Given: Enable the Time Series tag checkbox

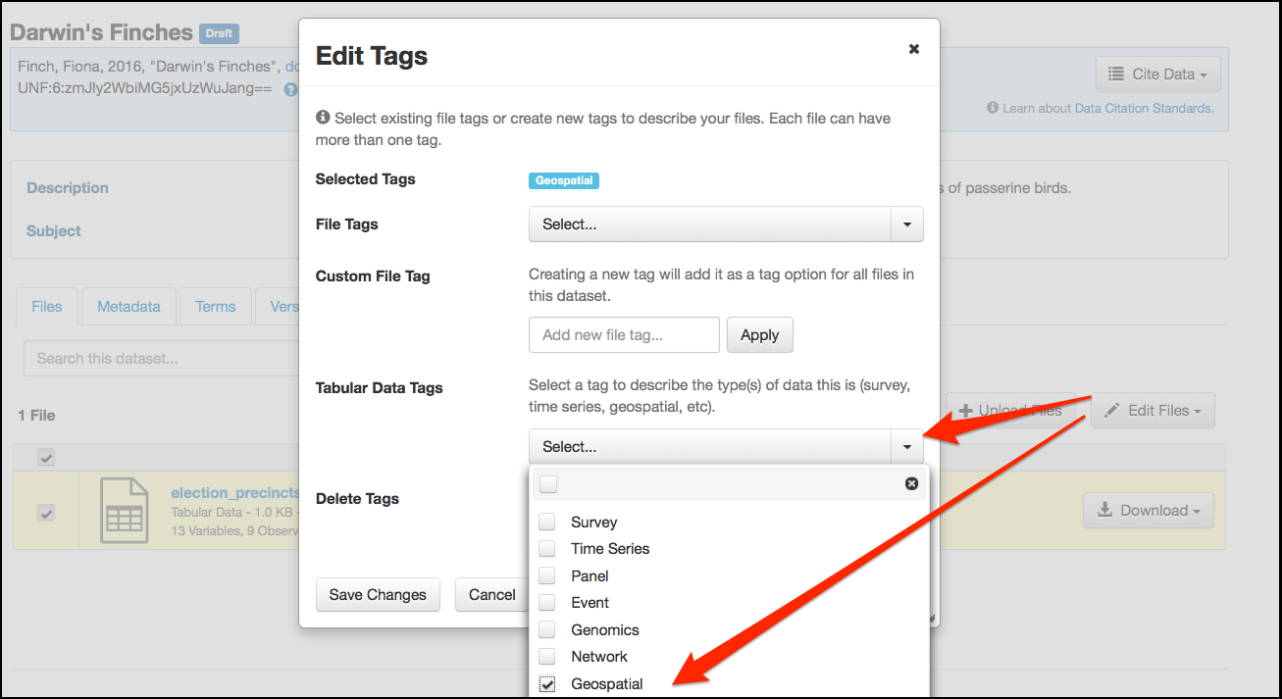Looking at the screenshot, I should [548, 549].
